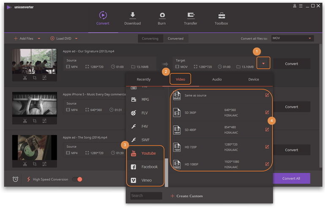This screenshot has height=209, width=325.
Task: Open the Convert all files to dropdown
Action: pos(292,38)
